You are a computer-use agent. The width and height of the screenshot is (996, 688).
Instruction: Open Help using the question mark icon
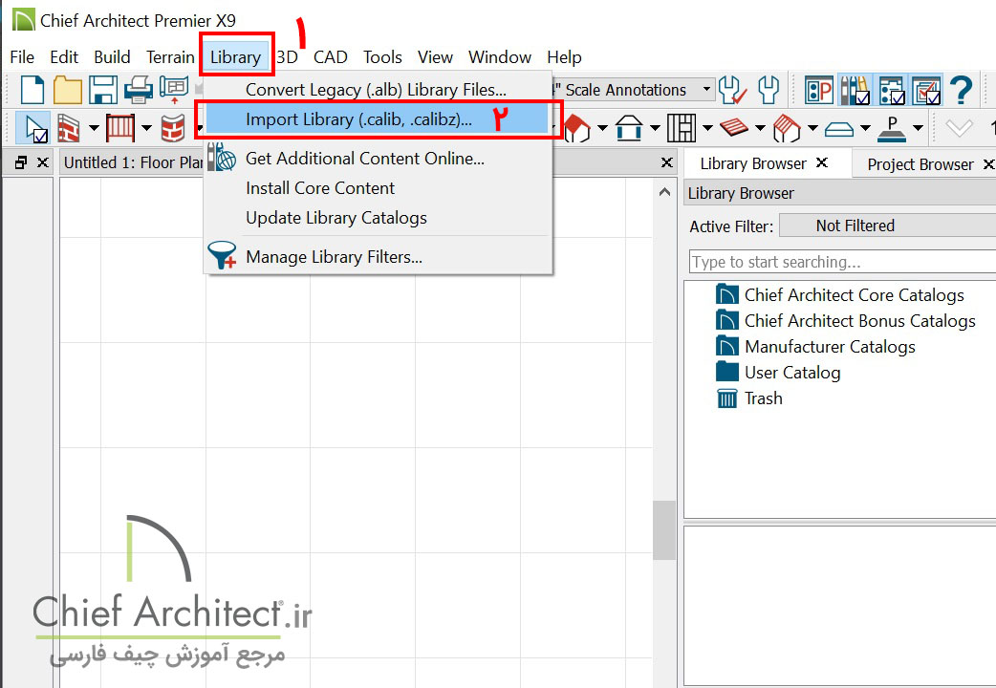pyautogui.click(x=961, y=90)
